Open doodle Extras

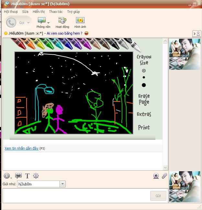pyautogui.click(x=144, y=114)
